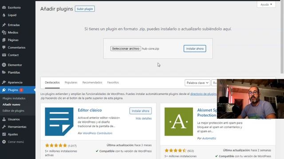Click the Liquid droplet icon
The image size is (284, 159).
click(4, 15)
